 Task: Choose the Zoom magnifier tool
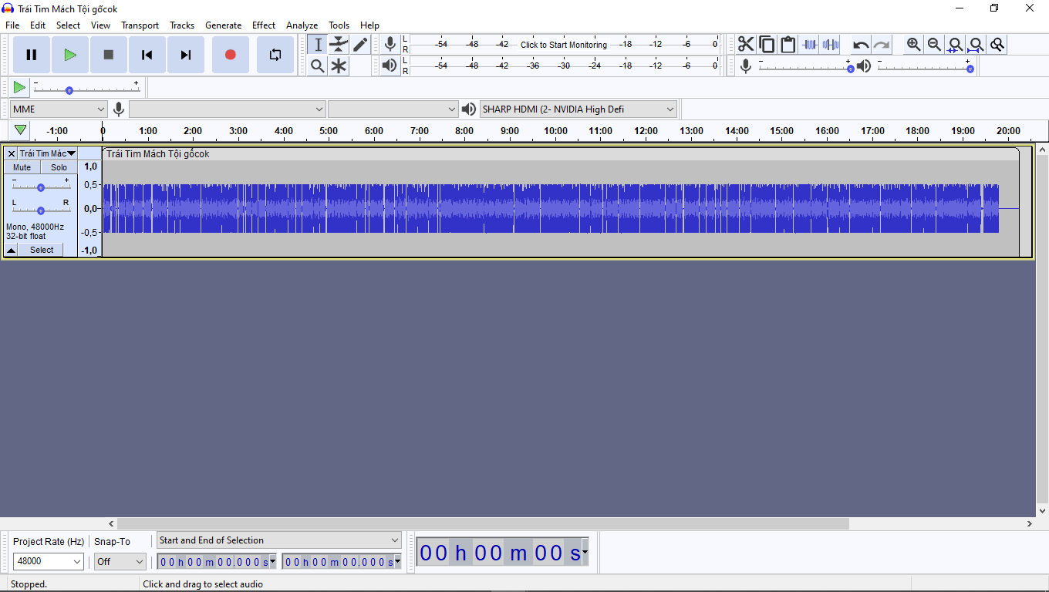tap(318, 66)
